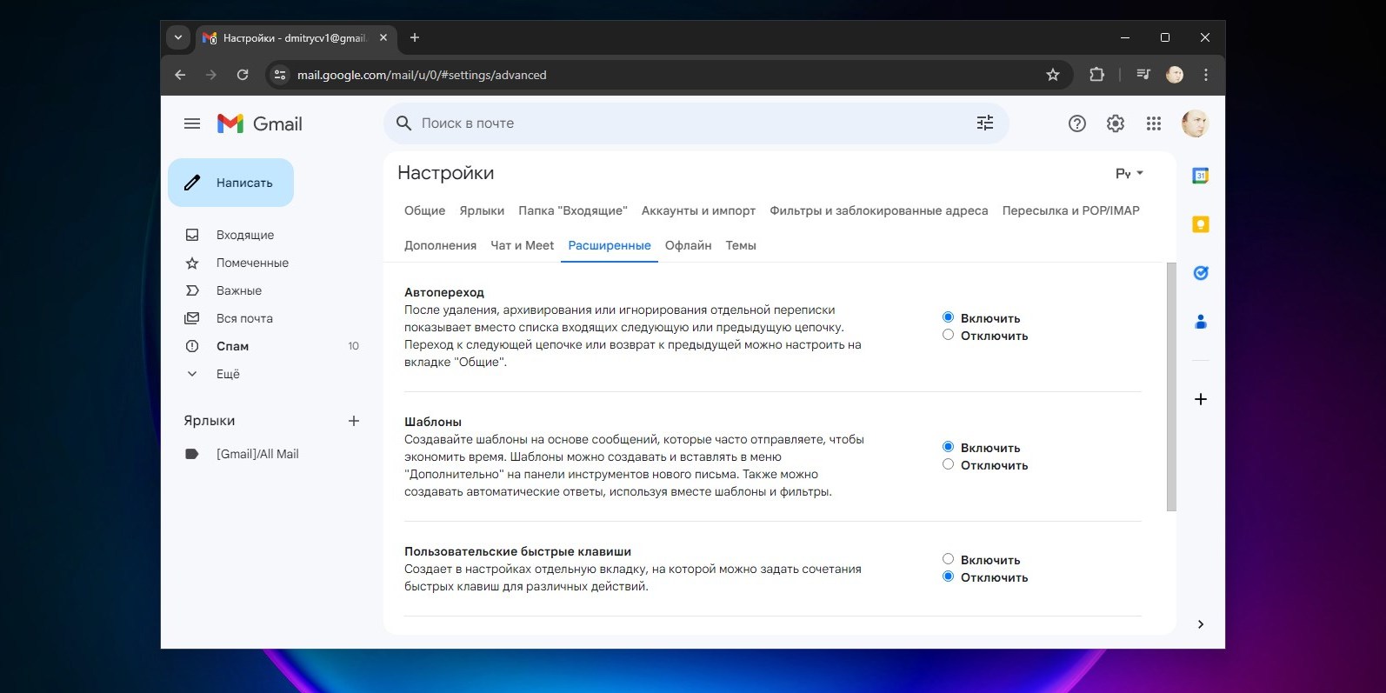Open Фильтры и заблокированные адреса tab

[878, 210]
